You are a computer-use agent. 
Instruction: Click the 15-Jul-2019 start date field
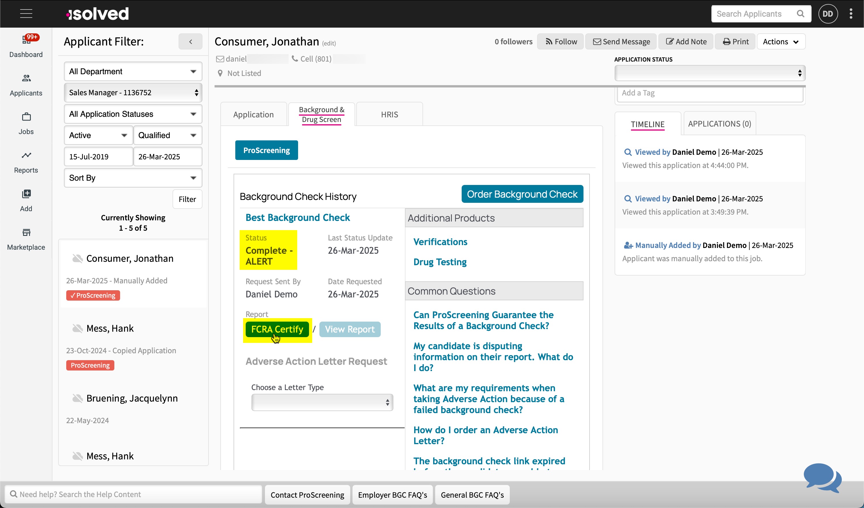[x=98, y=156]
